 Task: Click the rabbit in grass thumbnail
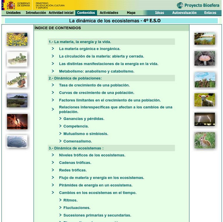tap(205, 140)
